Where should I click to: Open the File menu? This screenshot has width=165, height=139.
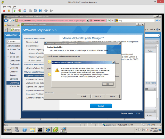pos(4,7)
